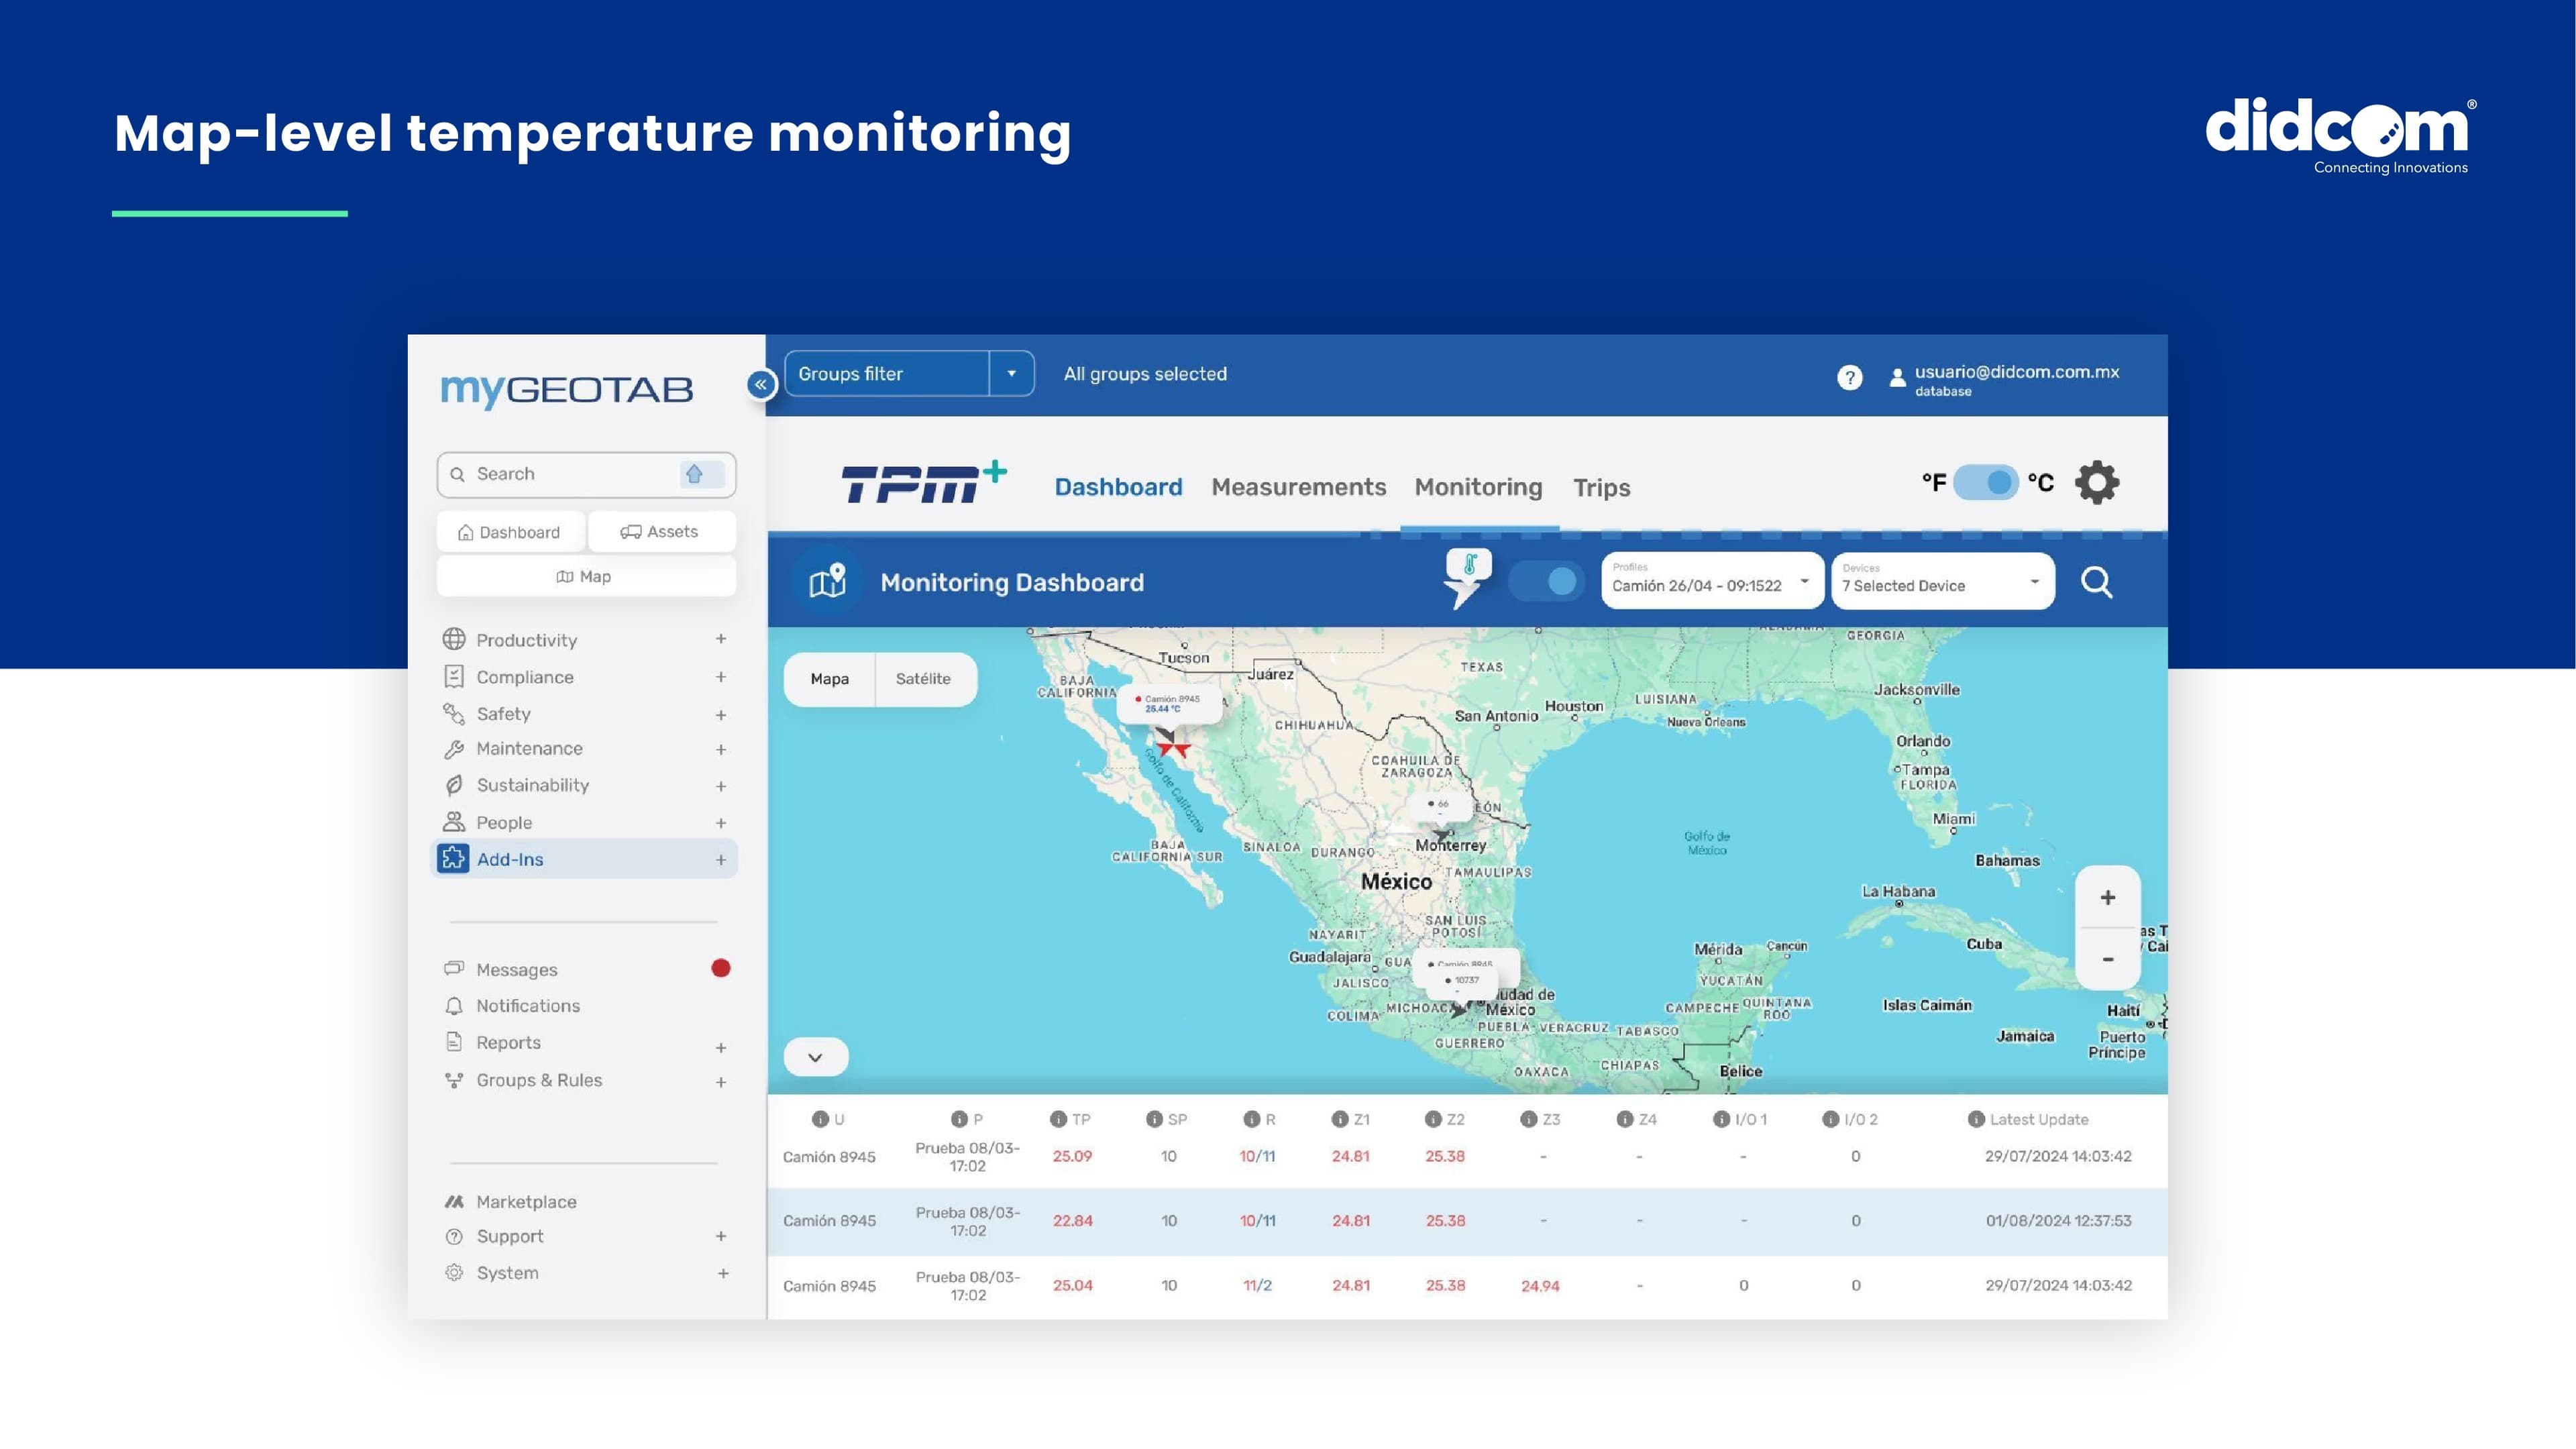Screen dimensions: 2576x1449
Task: Toggle the °F / °C unit switch
Action: point(1985,483)
